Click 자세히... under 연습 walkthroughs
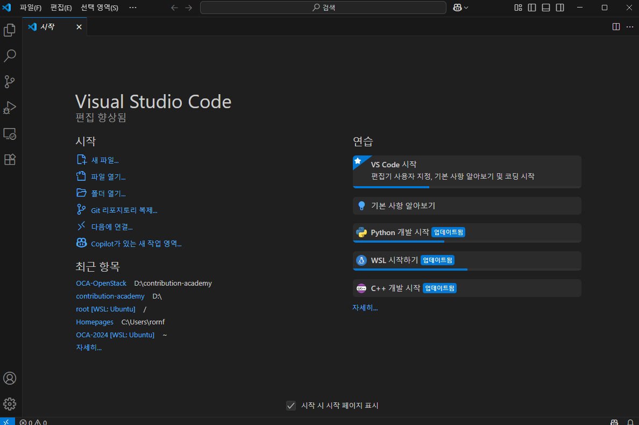Viewport: 639px width, 425px height. tap(365, 308)
